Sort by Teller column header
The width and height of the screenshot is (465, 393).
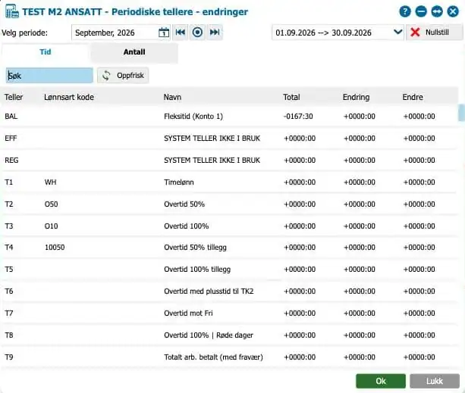click(x=14, y=97)
